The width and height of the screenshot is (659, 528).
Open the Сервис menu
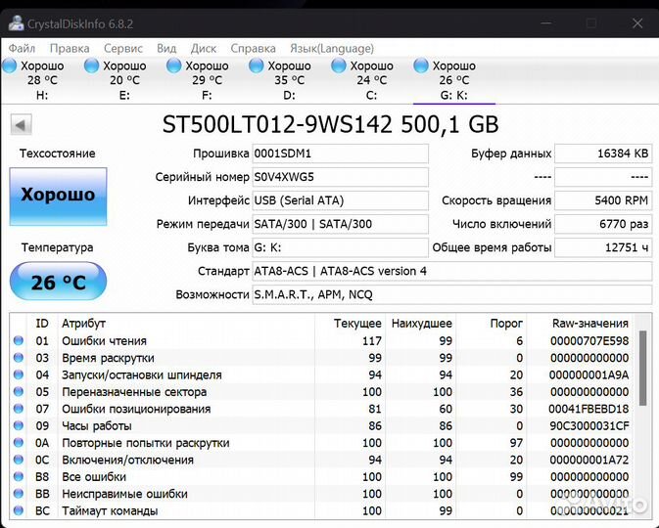[x=123, y=49]
